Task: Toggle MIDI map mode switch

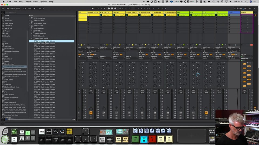Action: click(246, 8)
